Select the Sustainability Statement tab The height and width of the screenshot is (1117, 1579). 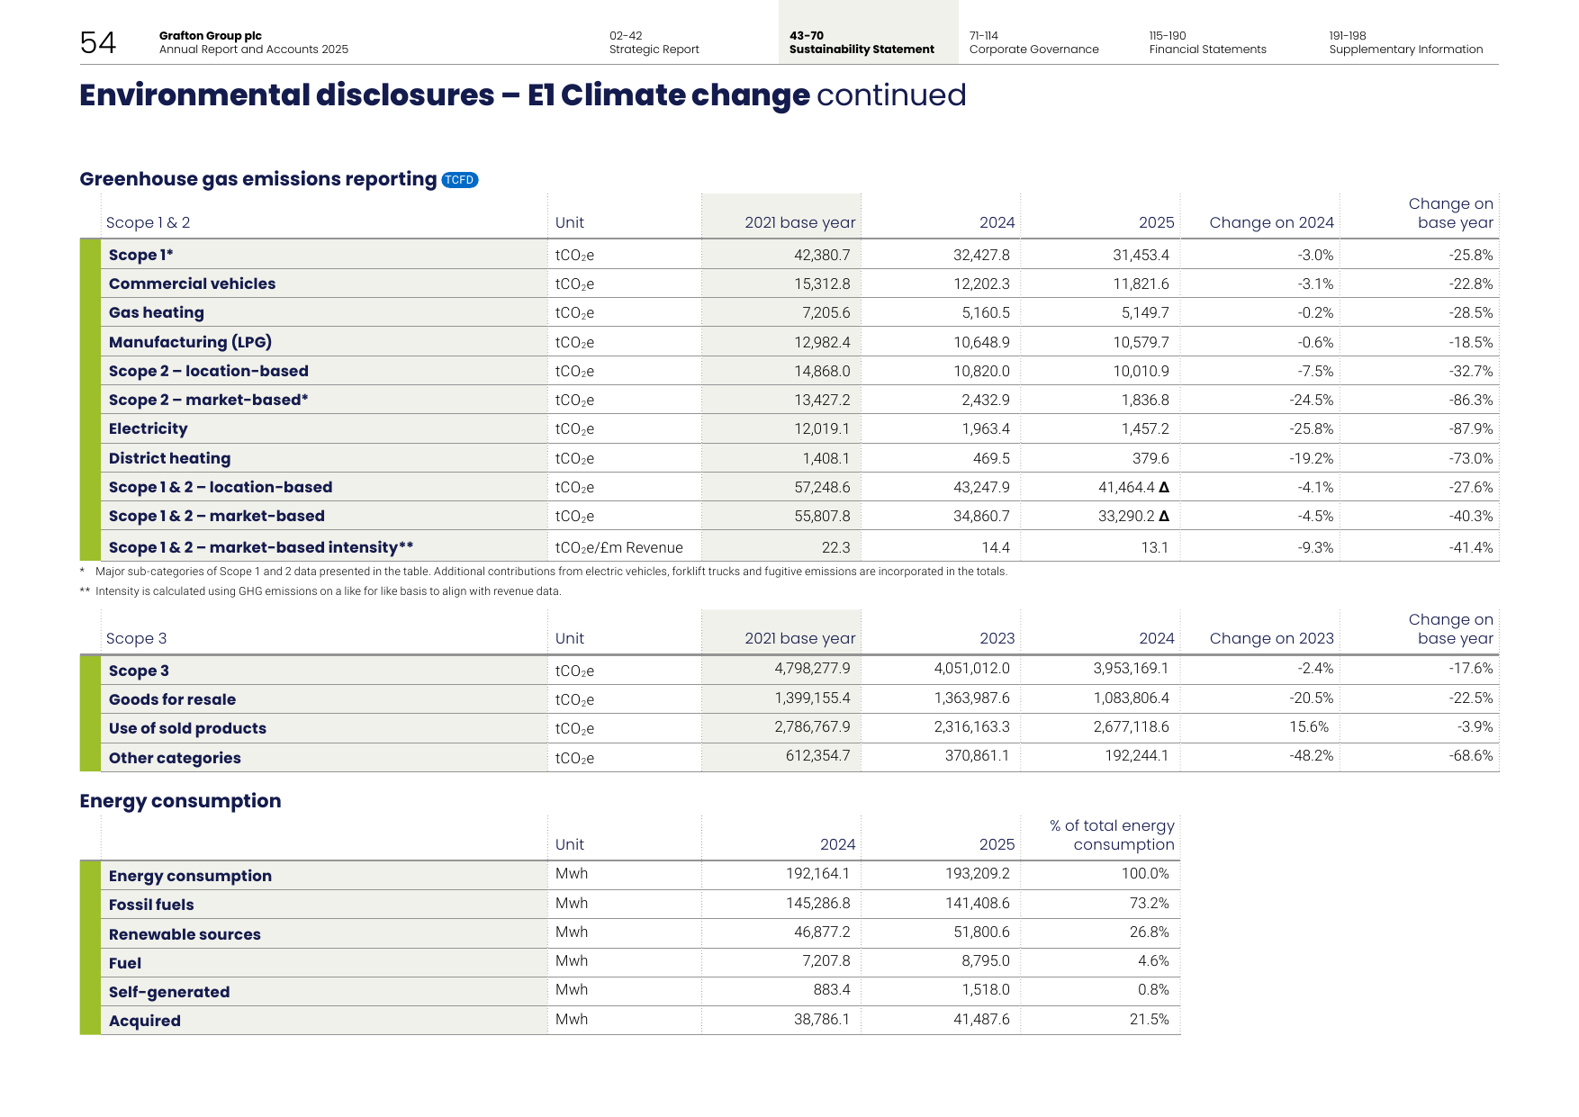(862, 42)
